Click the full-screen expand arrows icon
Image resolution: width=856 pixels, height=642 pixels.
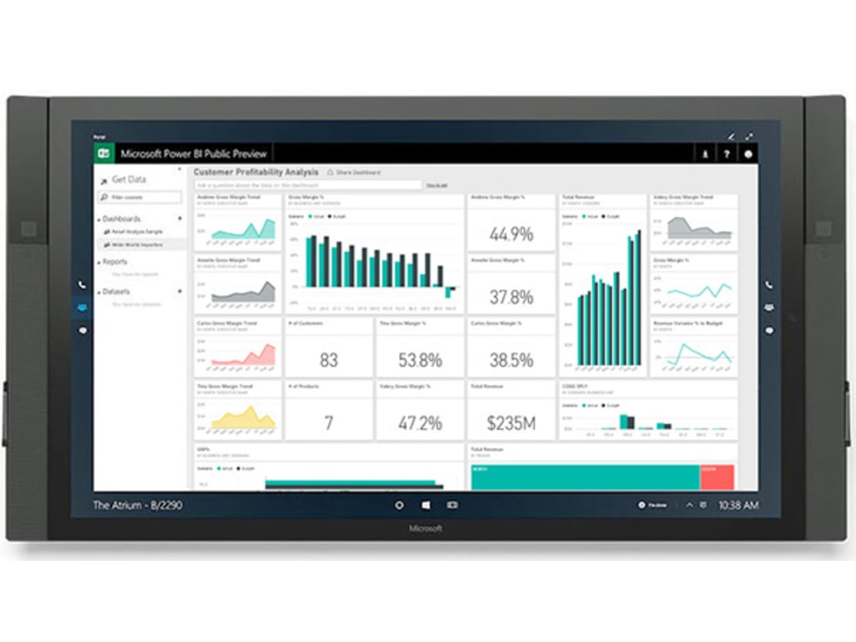tap(750, 136)
